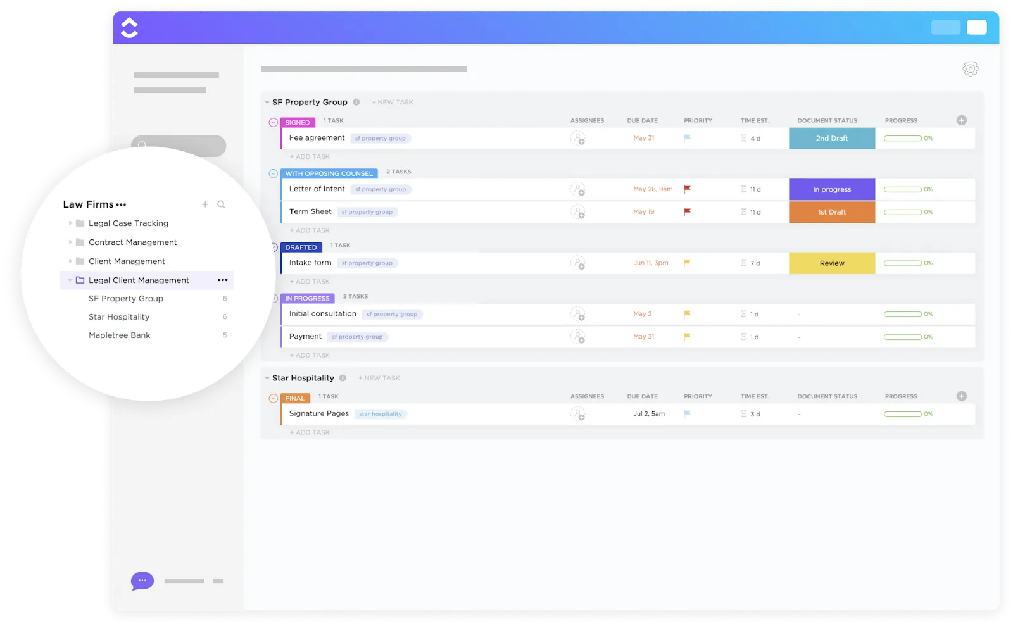Image resolution: width=1013 pixels, height=626 pixels.
Task: Click the ClickUp logo in header
Action: coord(129,27)
